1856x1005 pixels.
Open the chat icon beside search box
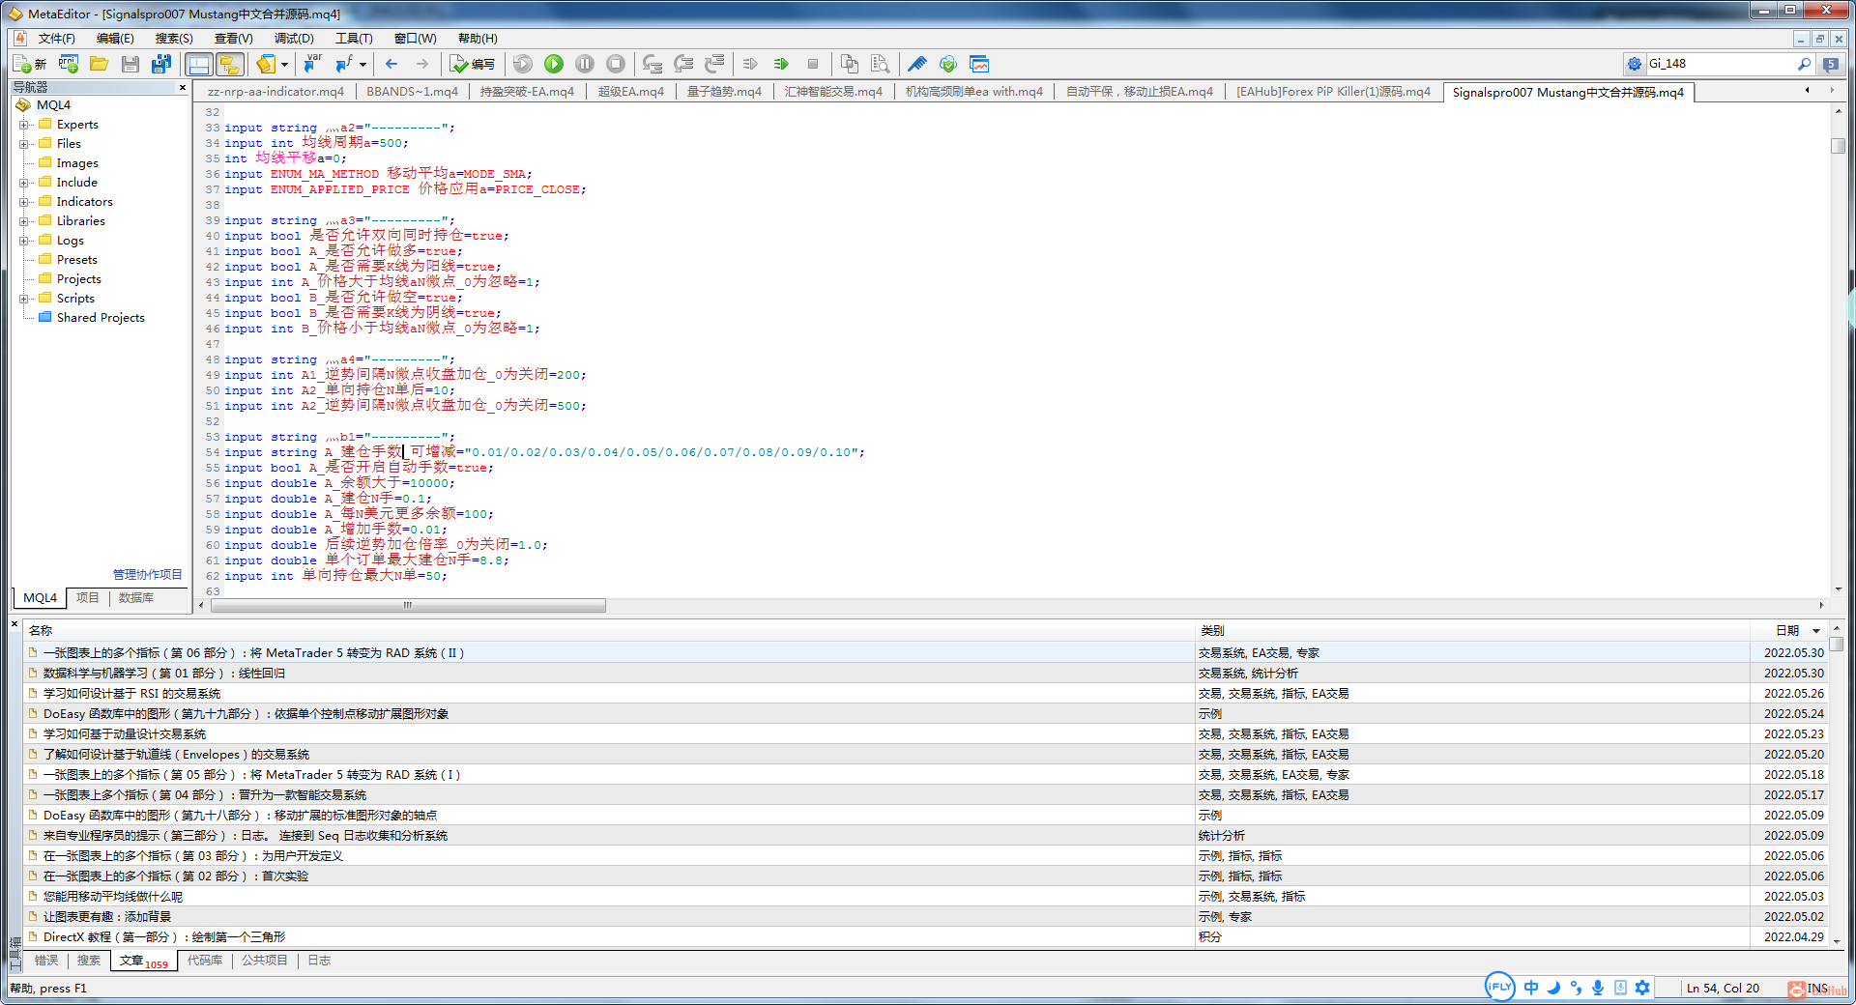(x=1831, y=64)
